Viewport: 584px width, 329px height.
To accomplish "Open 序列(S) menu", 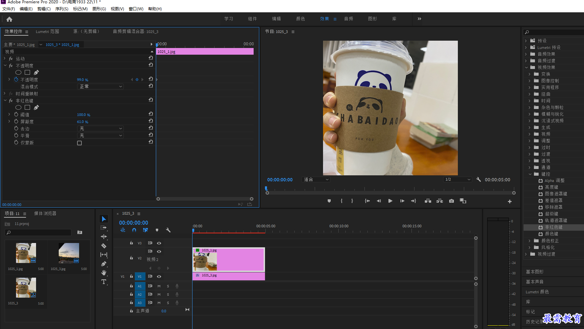I will tap(62, 9).
